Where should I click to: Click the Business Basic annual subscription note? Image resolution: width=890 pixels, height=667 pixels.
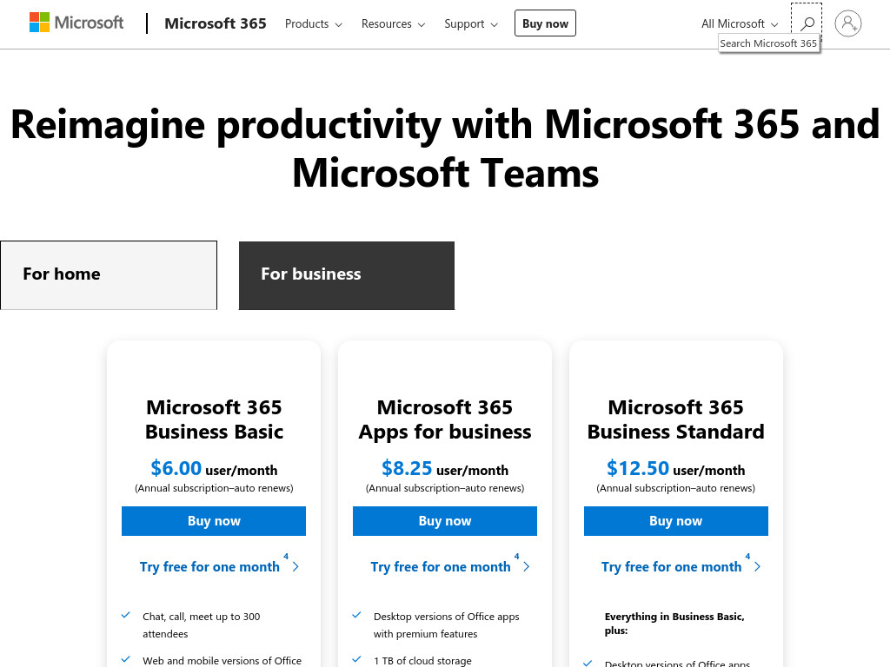(214, 488)
